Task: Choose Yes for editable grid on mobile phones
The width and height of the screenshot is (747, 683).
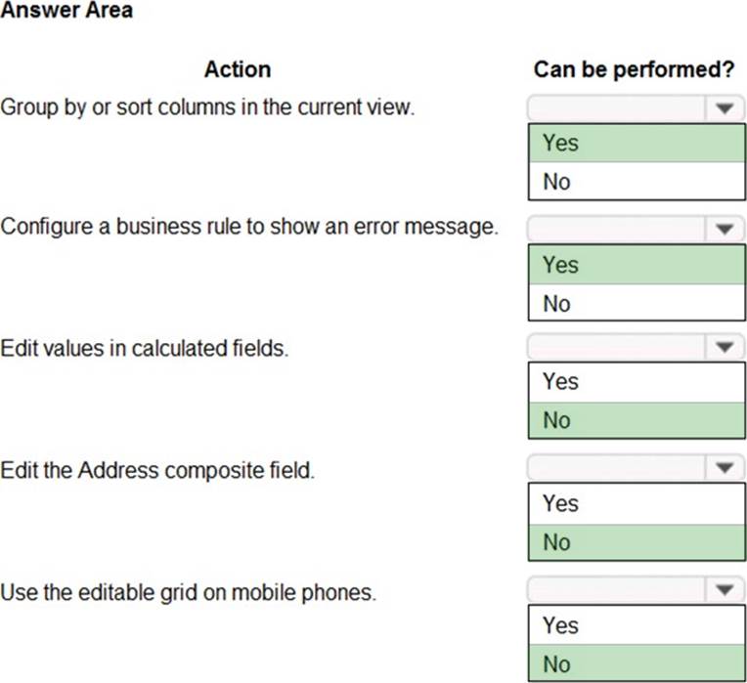Action: [x=636, y=625]
